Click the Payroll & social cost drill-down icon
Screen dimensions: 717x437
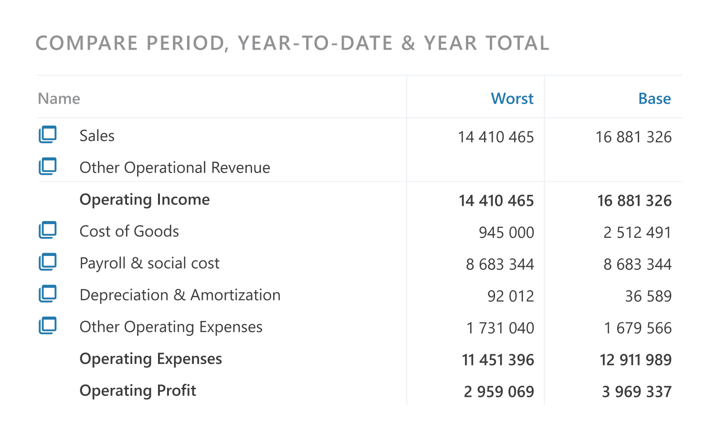tap(48, 262)
